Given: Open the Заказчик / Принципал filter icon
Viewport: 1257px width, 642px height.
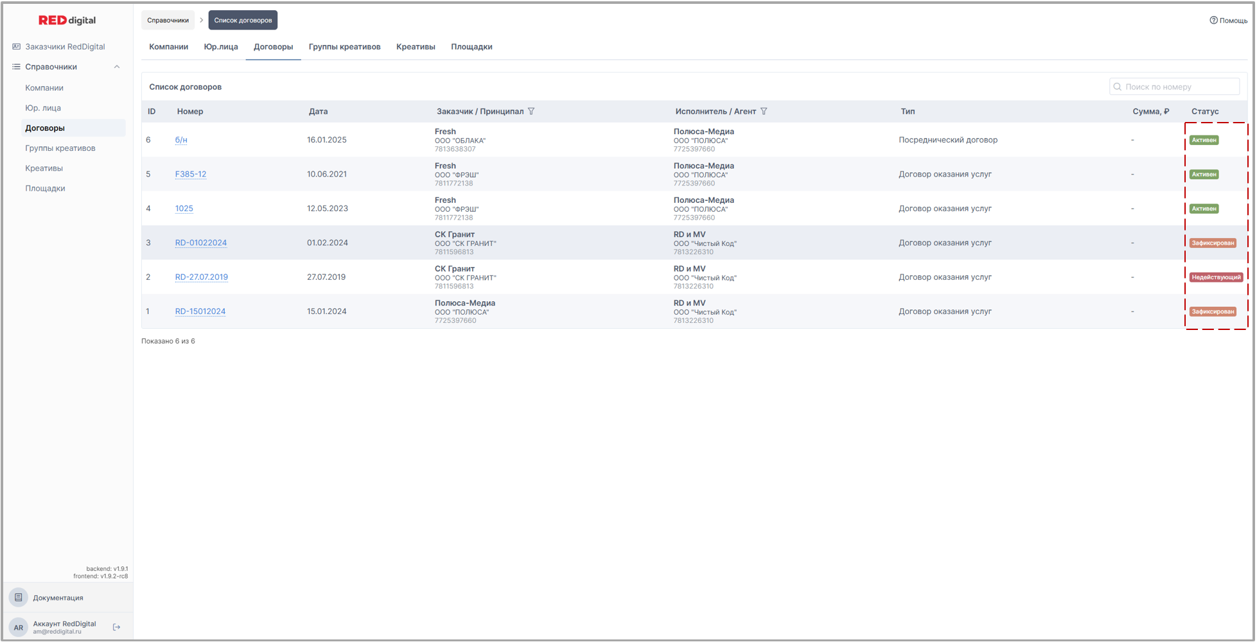Looking at the screenshot, I should click(531, 112).
